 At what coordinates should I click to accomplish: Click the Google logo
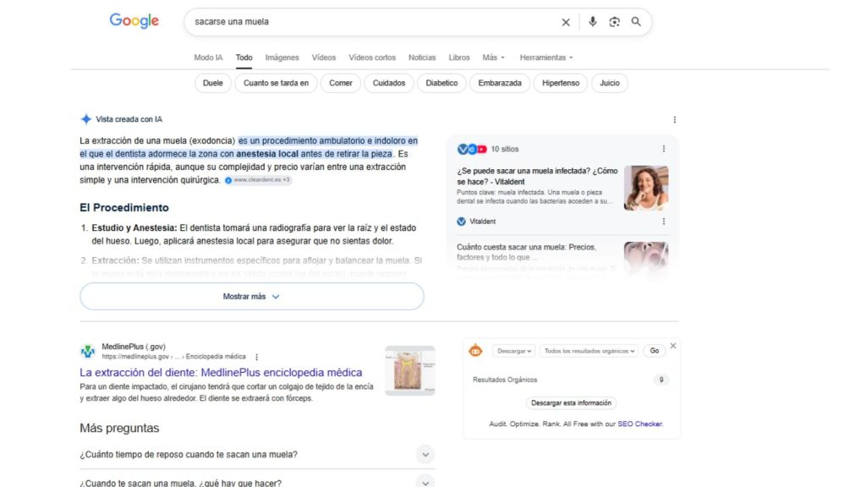[x=134, y=21]
